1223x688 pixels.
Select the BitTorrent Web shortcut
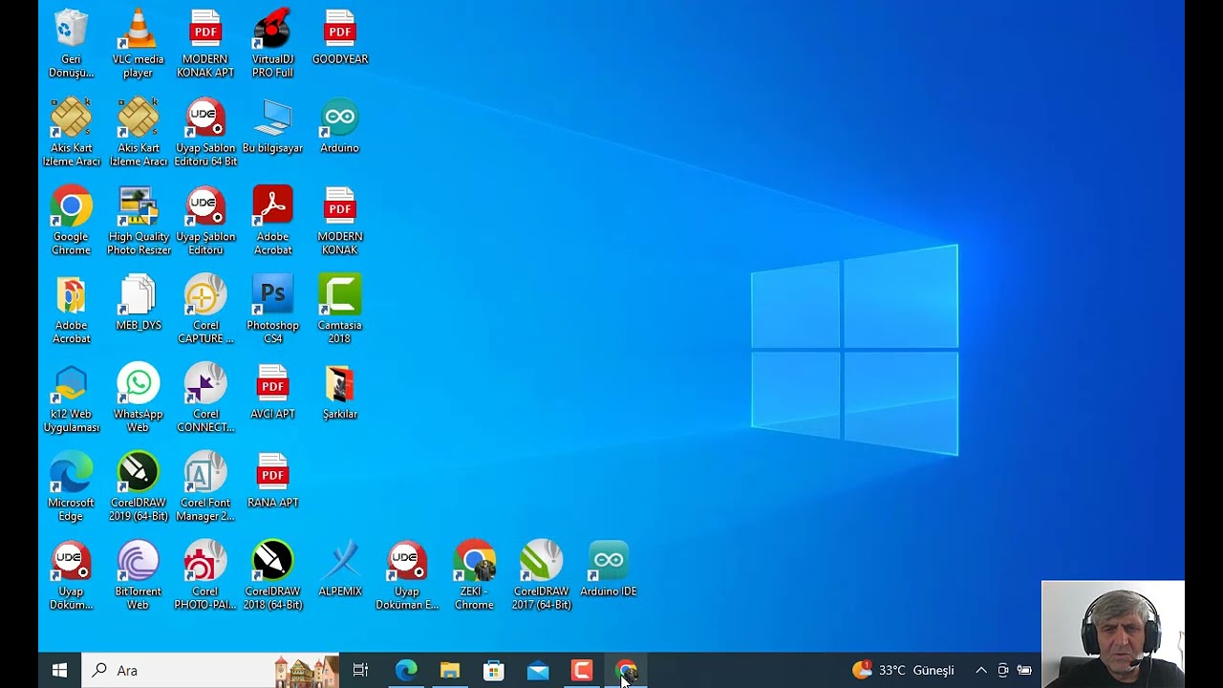pyautogui.click(x=138, y=577)
